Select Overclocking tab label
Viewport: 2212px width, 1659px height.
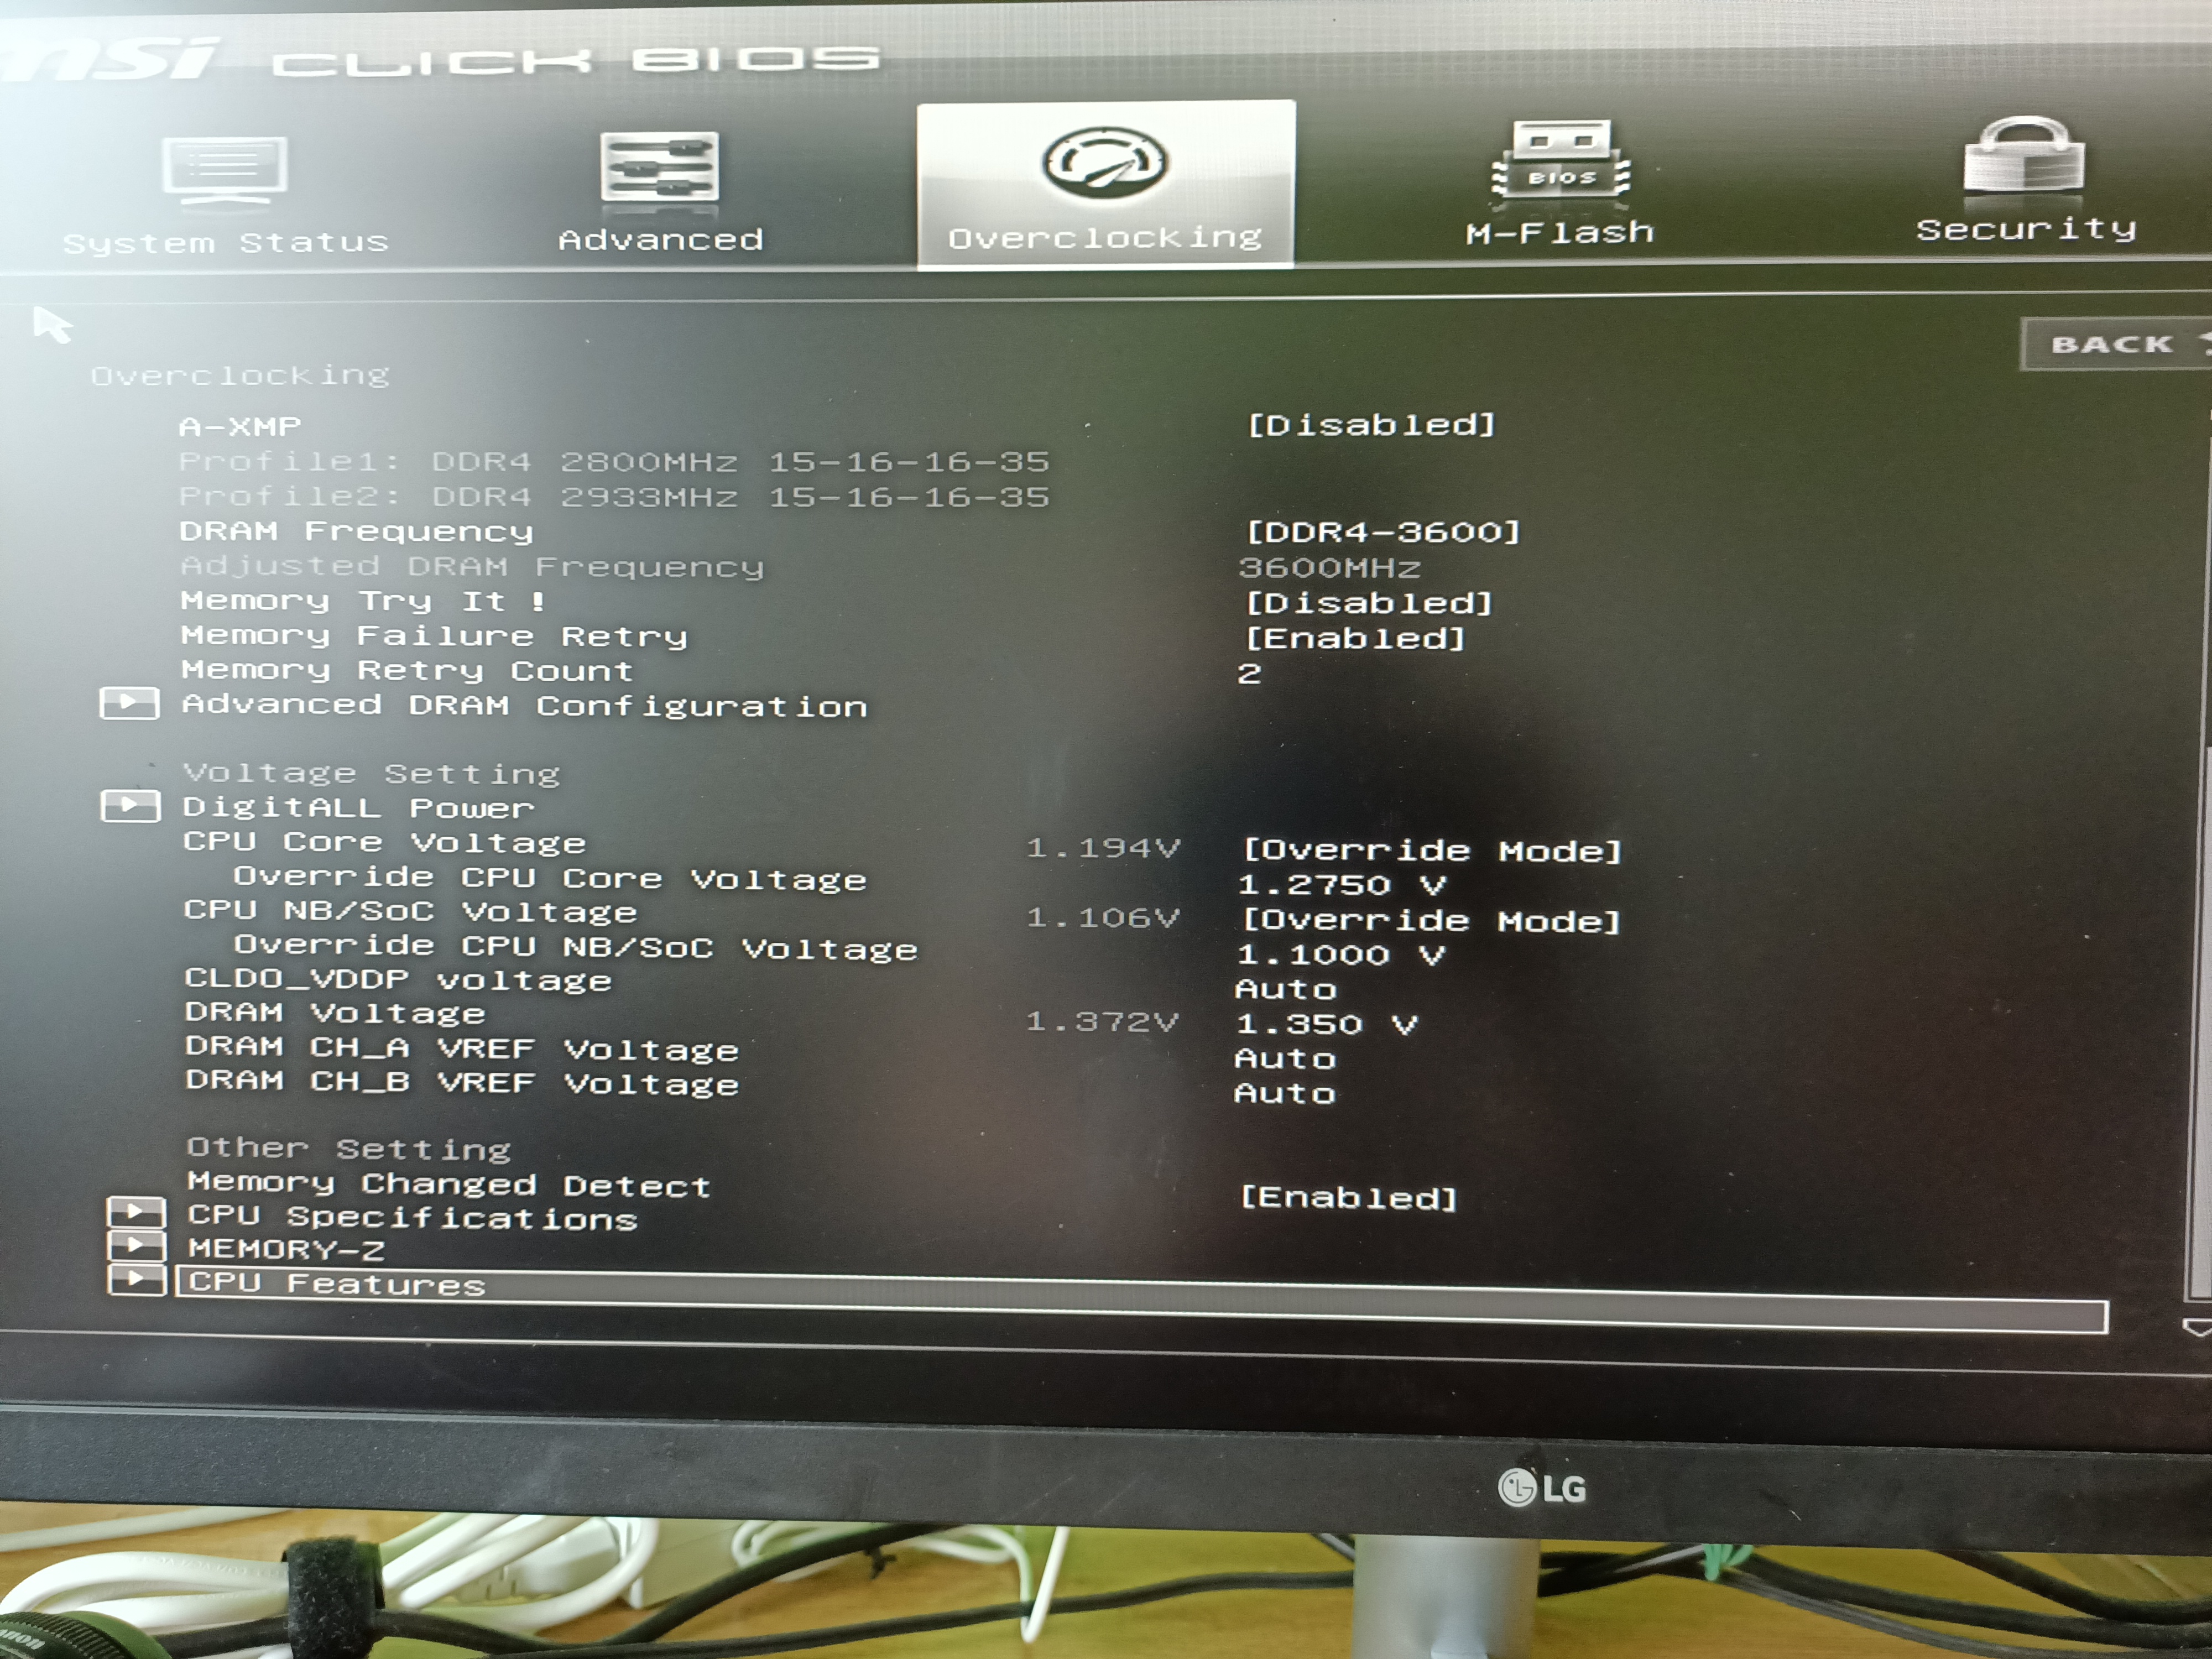click(x=1105, y=238)
